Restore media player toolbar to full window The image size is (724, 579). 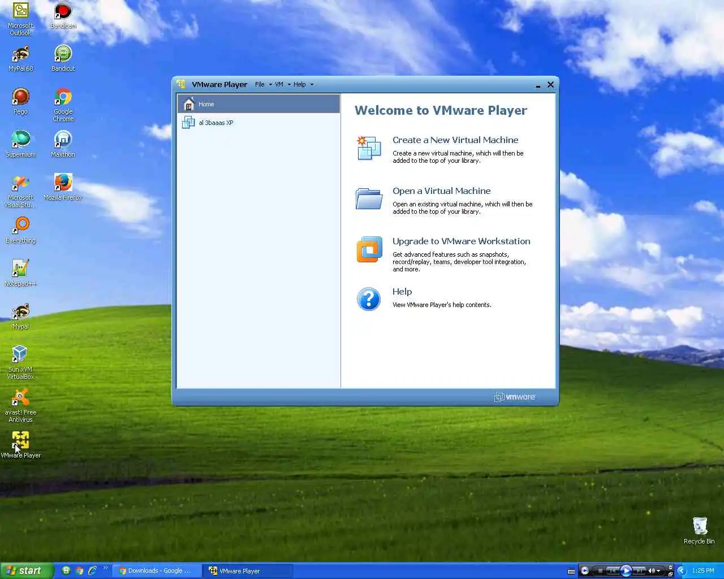[x=670, y=574]
